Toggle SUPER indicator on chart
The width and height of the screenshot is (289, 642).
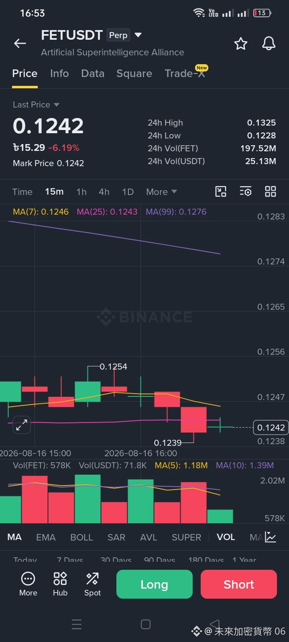click(186, 537)
